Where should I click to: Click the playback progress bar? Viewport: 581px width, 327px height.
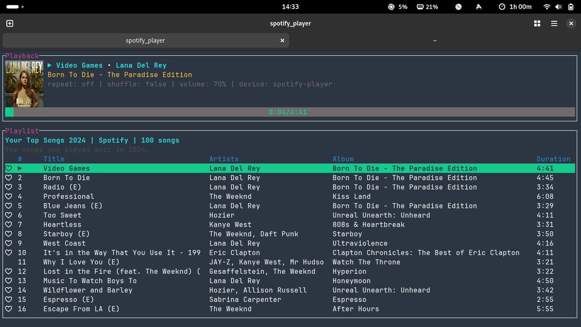[x=290, y=112]
